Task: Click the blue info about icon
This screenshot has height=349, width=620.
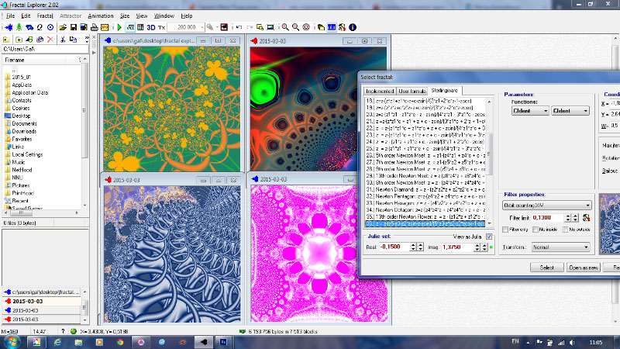Action: 353,27
